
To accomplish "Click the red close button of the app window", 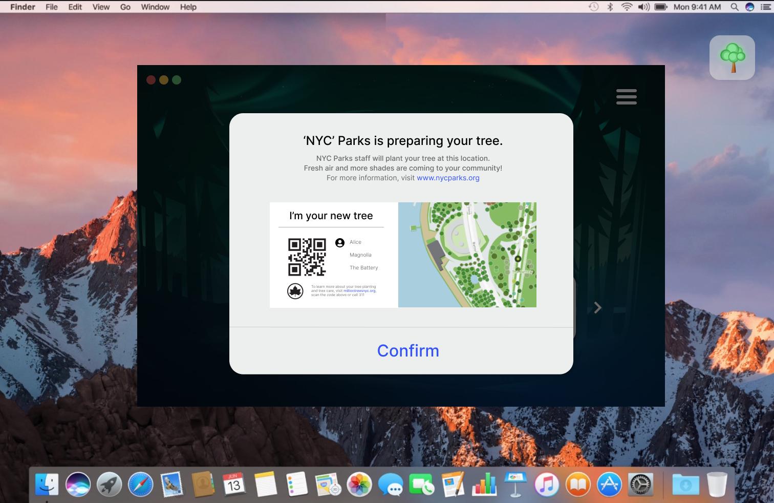I will (x=151, y=80).
